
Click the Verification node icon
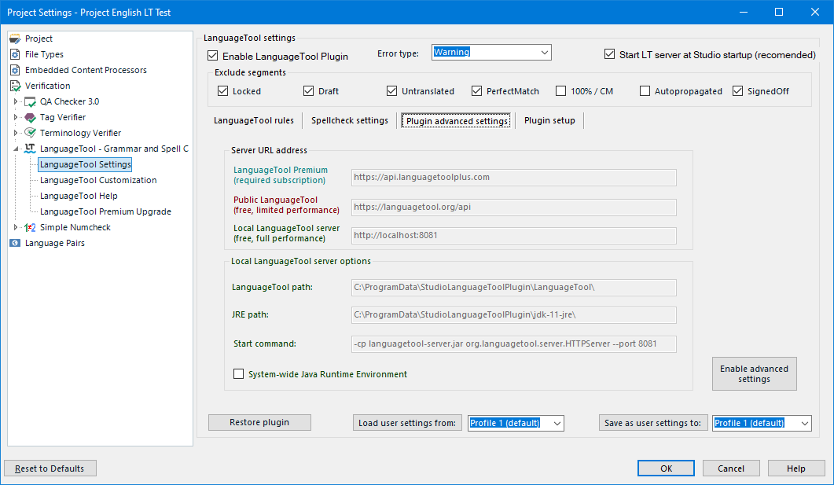pos(15,86)
